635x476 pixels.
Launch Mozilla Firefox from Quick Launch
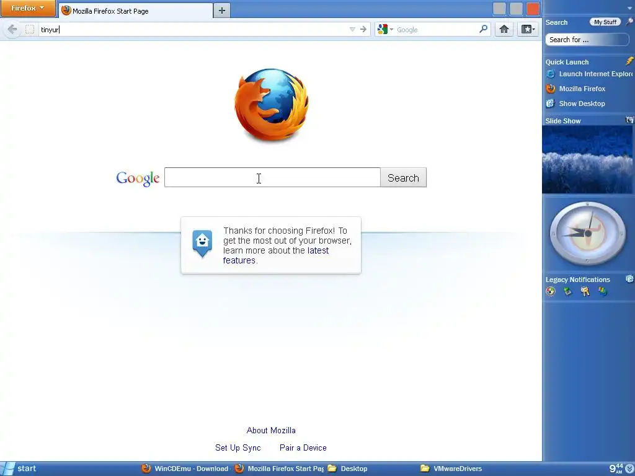(582, 89)
